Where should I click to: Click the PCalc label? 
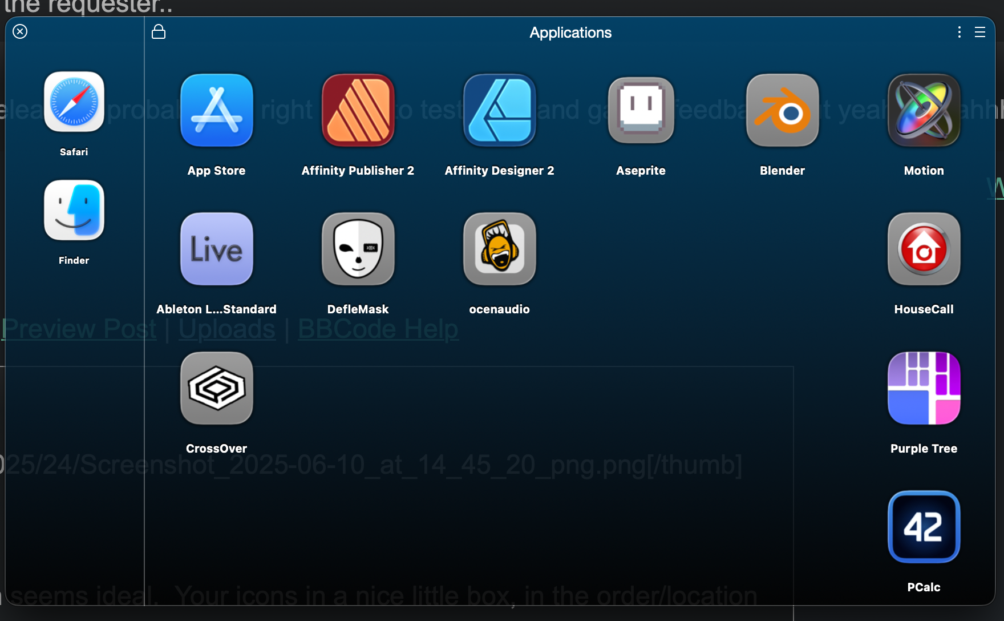click(924, 587)
